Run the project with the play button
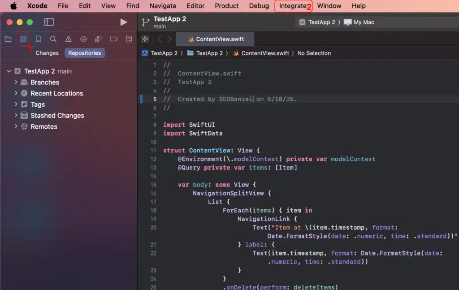 (x=124, y=22)
